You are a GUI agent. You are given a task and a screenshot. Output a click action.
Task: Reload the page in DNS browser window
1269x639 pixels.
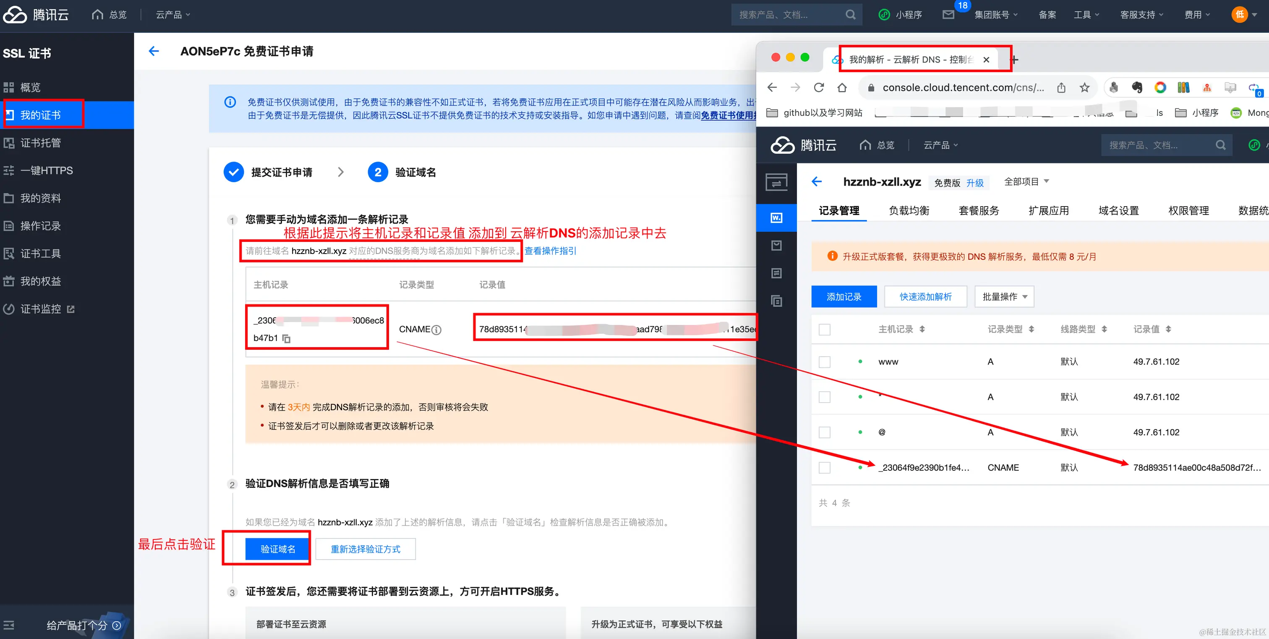click(819, 88)
